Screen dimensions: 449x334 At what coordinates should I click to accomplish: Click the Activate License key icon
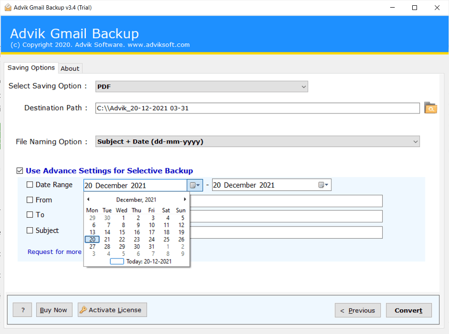pyautogui.click(x=84, y=310)
